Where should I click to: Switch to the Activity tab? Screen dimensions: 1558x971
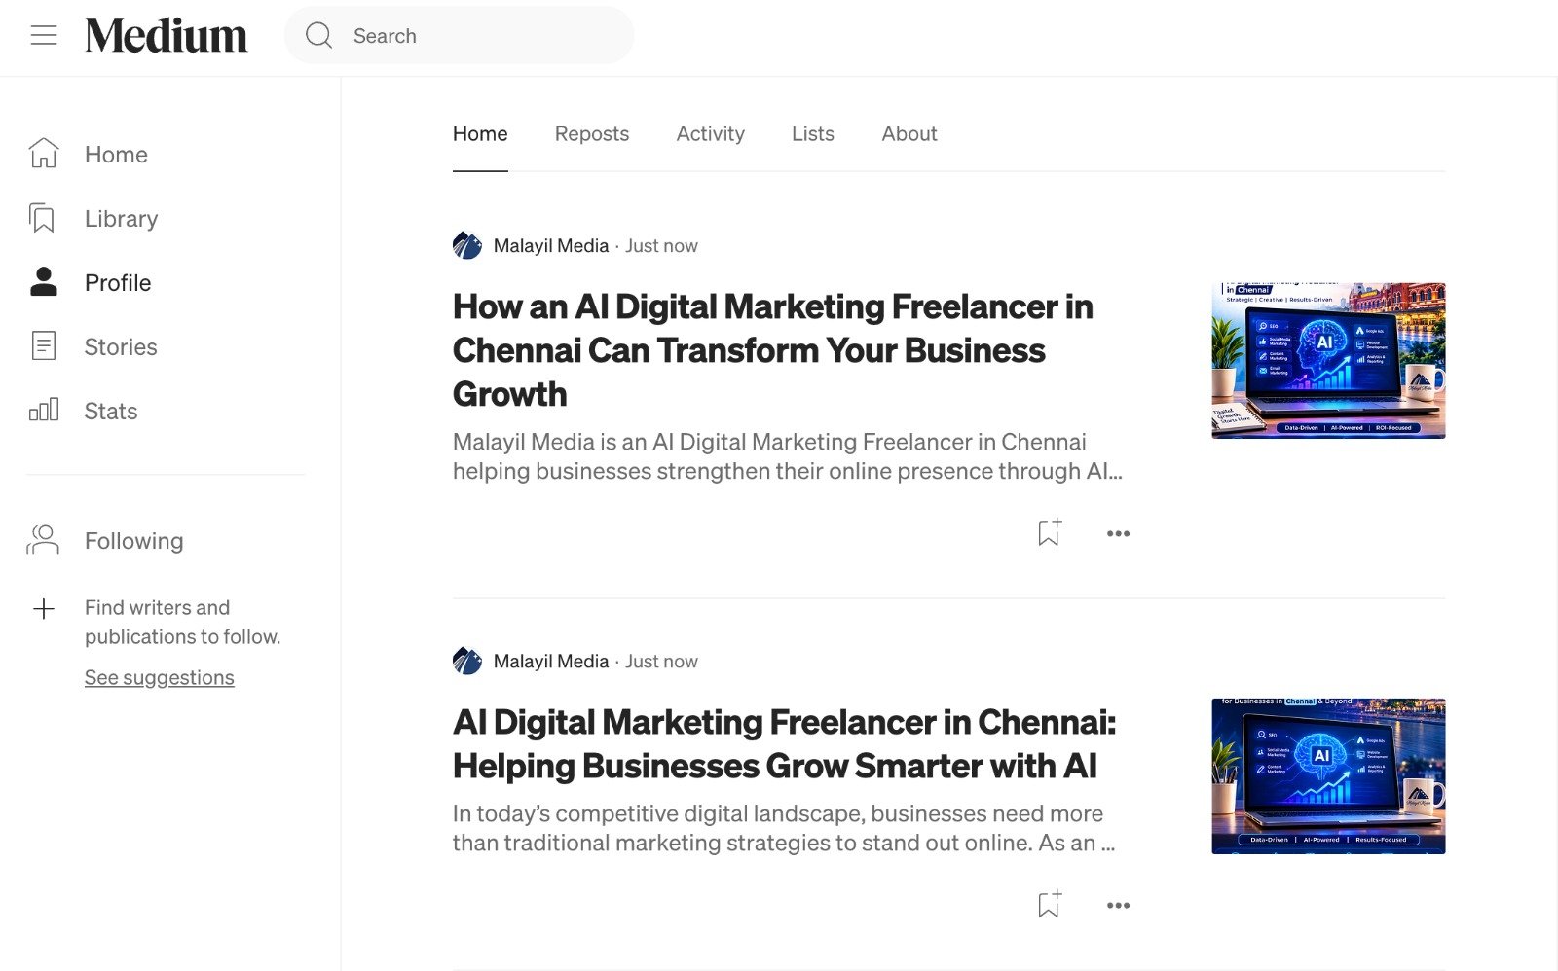[711, 134]
